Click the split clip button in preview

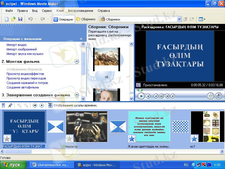[211, 96]
